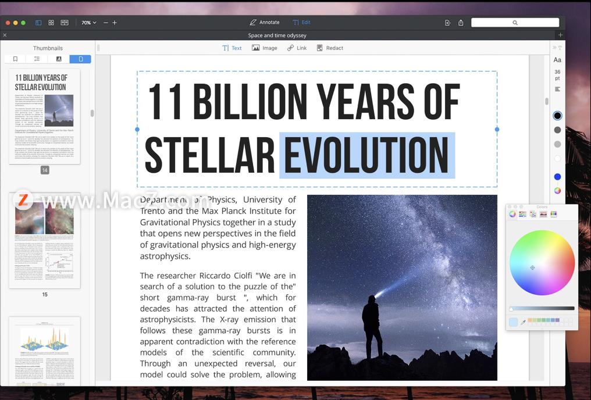Open the font Aa picker
Screen dimensions: 591x400
tap(557, 60)
